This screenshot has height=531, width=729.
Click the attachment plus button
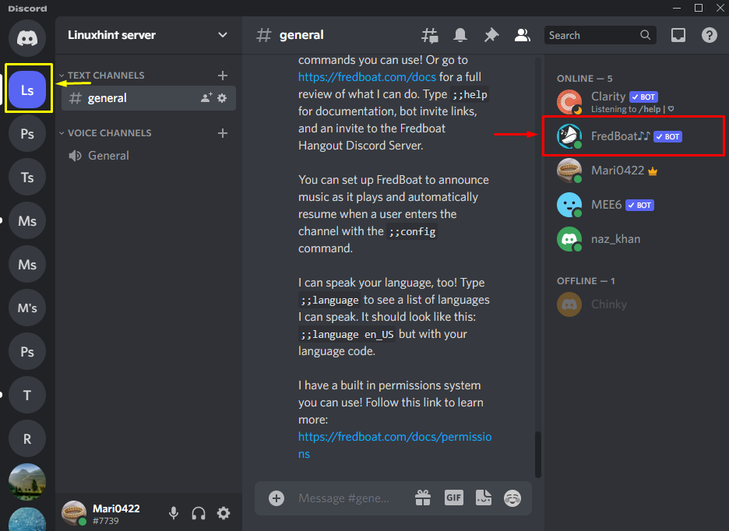[x=276, y=498]
